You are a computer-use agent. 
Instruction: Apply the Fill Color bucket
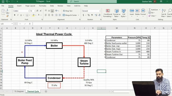[x=33, y=15]
